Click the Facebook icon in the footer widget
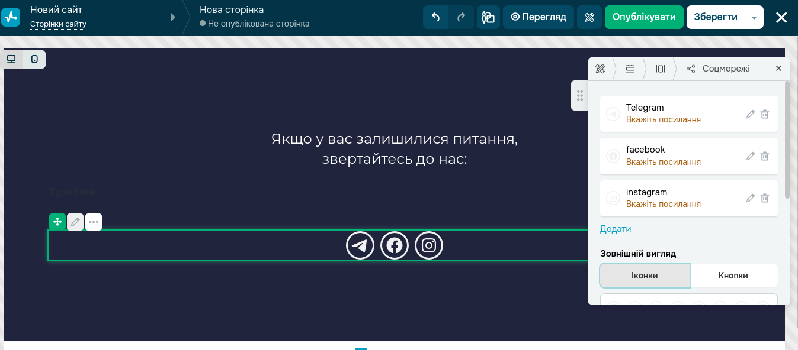This screenshot has height=350, width=798. [395, 245]
